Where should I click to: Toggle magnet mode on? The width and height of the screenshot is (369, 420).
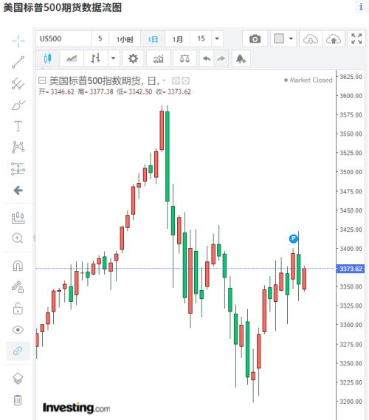[x=18, y=266]
